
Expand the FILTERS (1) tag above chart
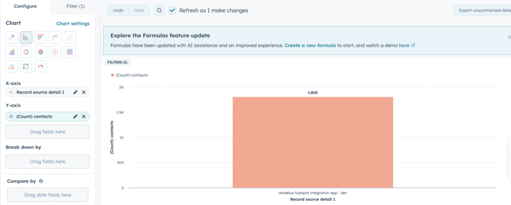point(117,62)
